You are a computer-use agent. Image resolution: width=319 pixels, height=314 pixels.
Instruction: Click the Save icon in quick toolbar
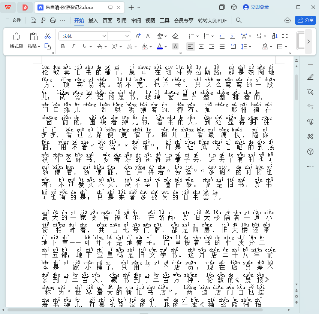(x=33, y=20)
